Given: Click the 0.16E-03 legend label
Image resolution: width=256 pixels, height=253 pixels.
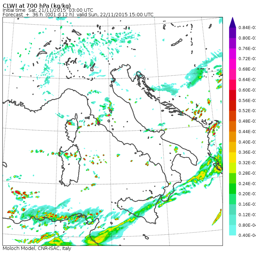Looking at the screenshot, I should [247, 204].
